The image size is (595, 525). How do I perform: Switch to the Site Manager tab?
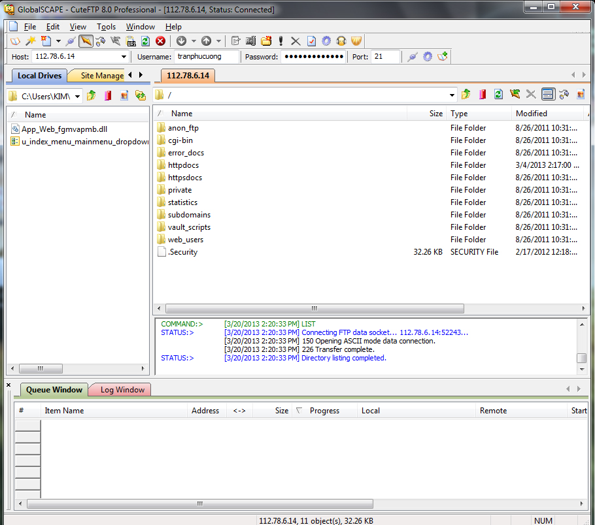pyautogui.click(x=99, y=76)
